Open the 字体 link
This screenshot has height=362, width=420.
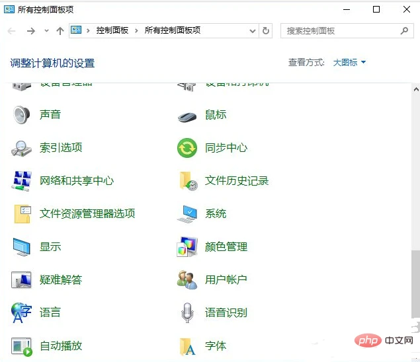(x=216, y=345)
